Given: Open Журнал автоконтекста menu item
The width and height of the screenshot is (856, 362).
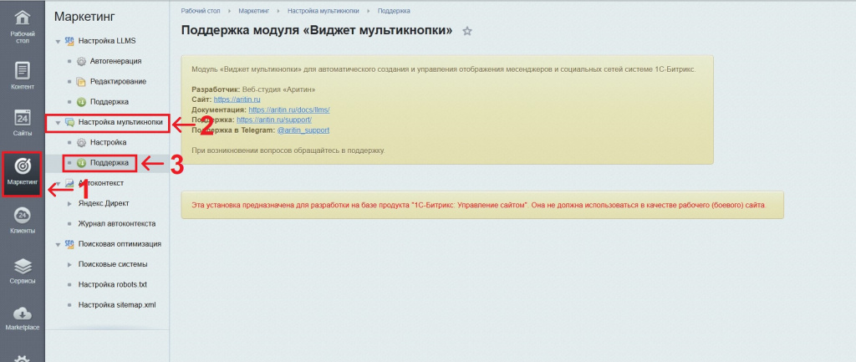Looking at the screenshot, I should (x=117, y=223).
